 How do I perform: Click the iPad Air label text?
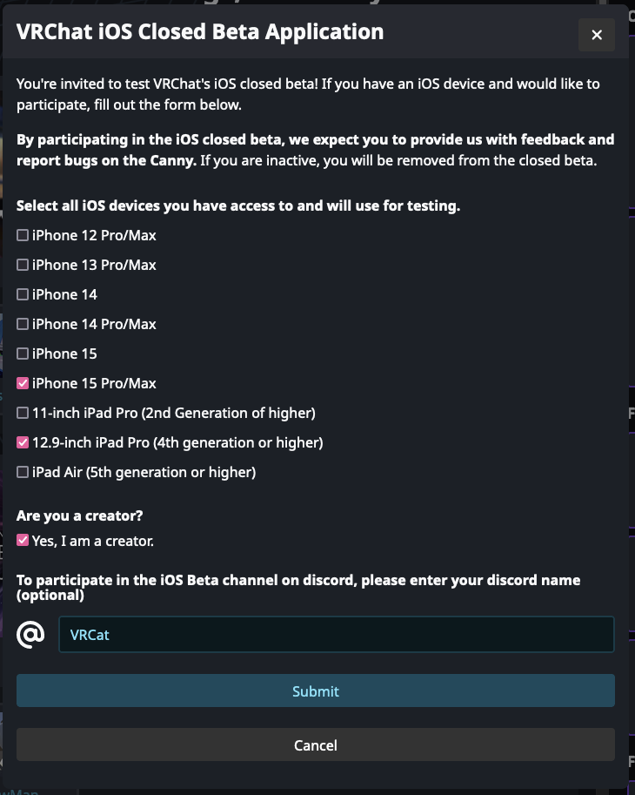[144, 472]
